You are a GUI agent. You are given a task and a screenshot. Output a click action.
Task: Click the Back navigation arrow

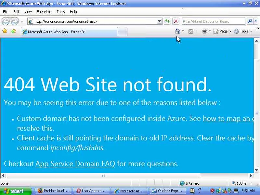(x=6, y=21)
